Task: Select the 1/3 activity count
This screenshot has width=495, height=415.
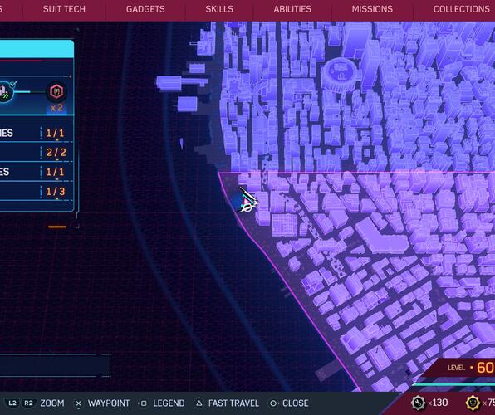Action: point(56,191)
